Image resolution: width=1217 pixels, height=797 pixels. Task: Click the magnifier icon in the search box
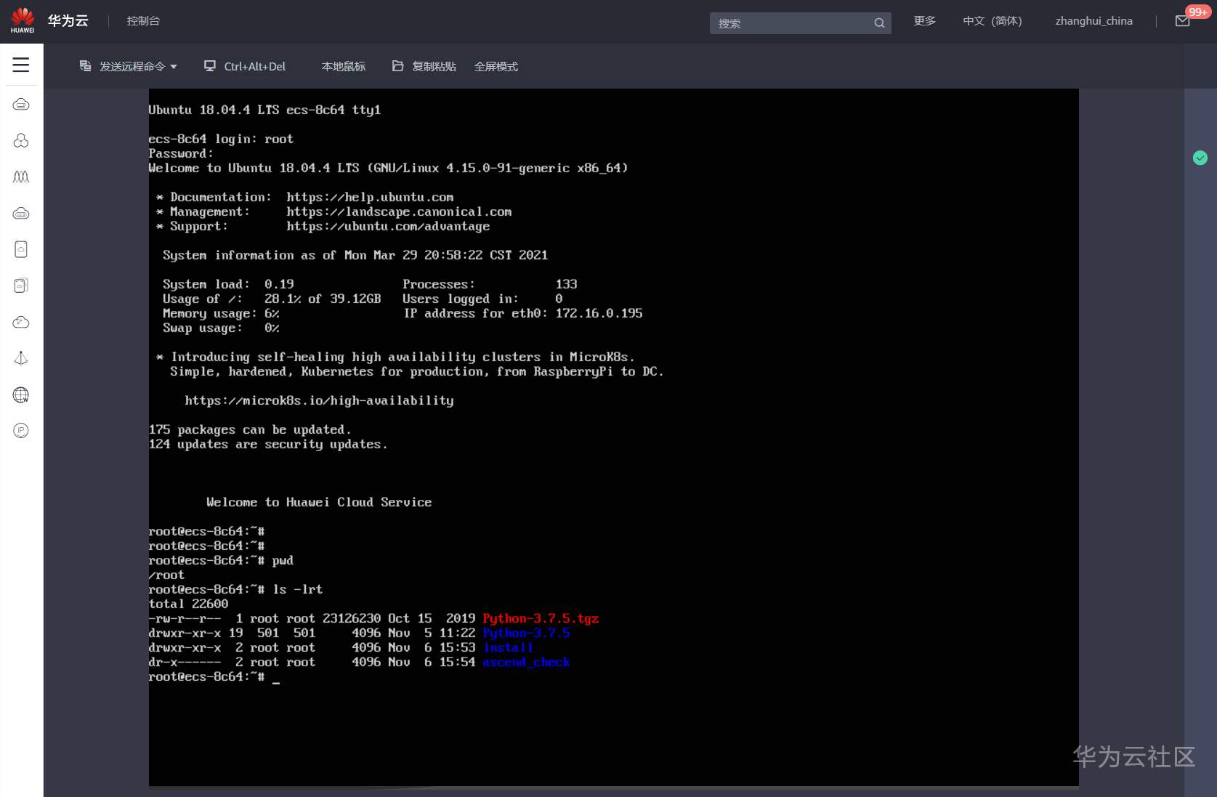[x=878, y=23]
